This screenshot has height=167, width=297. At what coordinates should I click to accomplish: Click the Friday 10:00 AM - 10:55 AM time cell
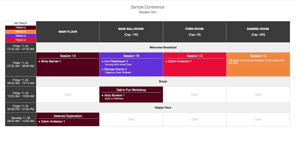coord(21,95)
